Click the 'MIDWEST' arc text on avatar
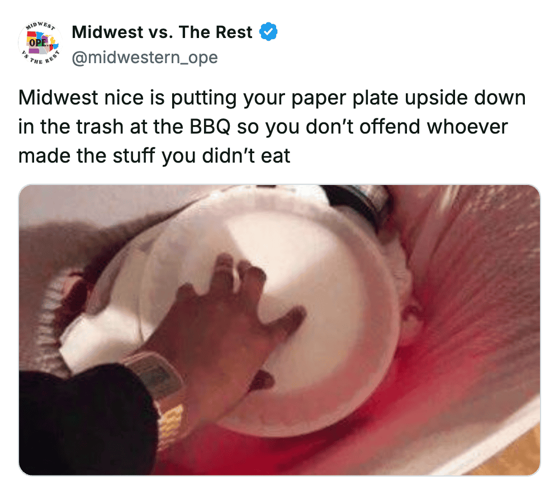The height and width of the screenshot is (494, 559). click(x=40, y=26)
